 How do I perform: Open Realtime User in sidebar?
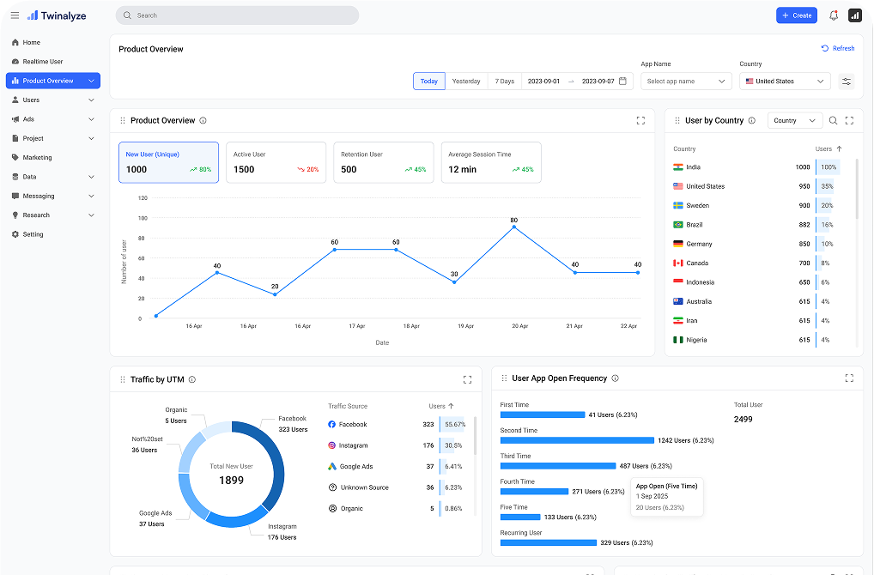pos(42,62)
